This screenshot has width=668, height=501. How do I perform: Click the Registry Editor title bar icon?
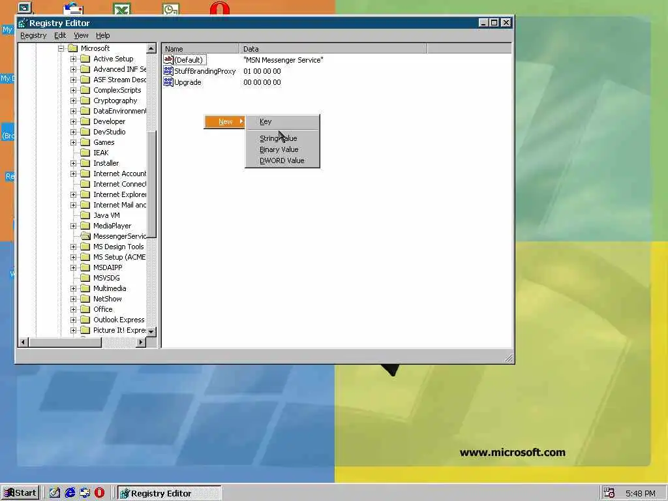click(23, 23)
